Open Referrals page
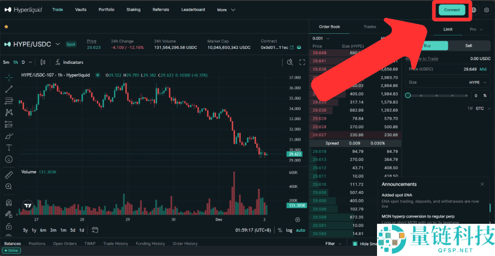 [161, 10]
